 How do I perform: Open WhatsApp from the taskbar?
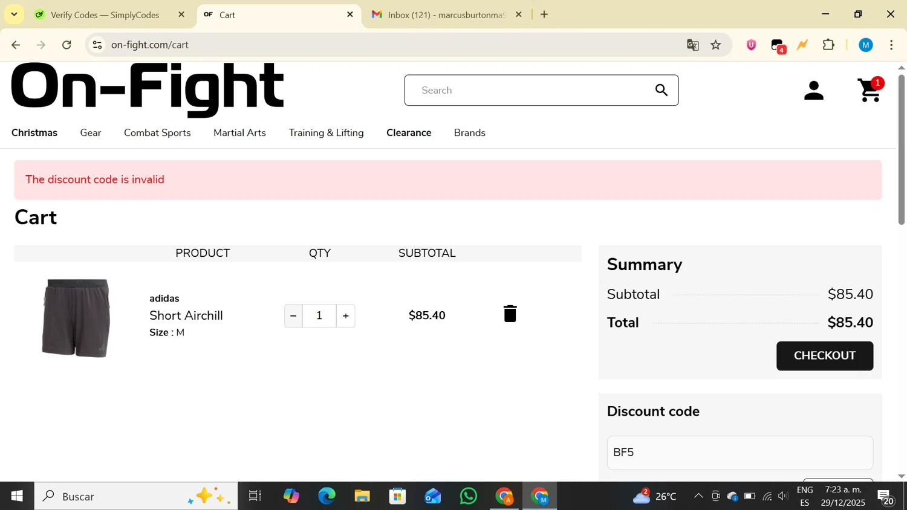(x=469, y=496)
